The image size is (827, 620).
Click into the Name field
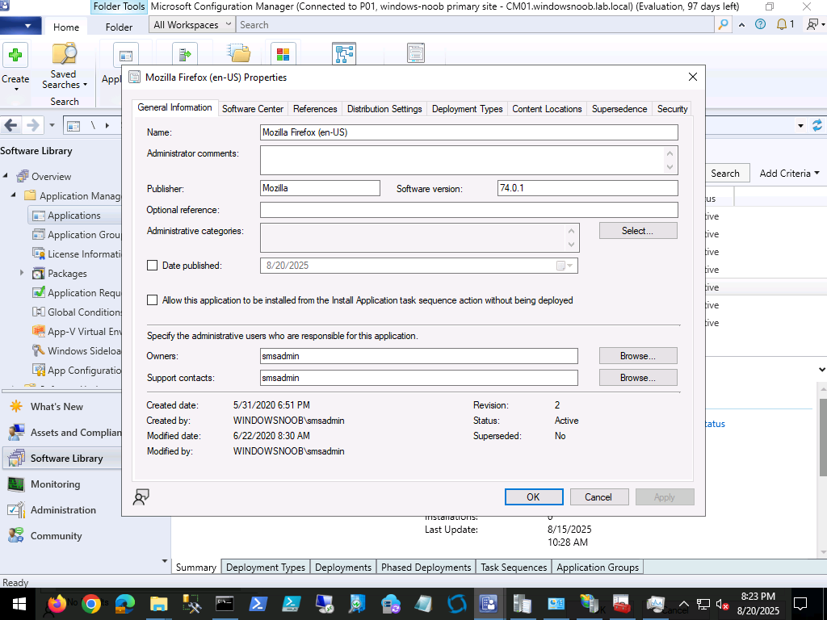(x=469, y=132)
